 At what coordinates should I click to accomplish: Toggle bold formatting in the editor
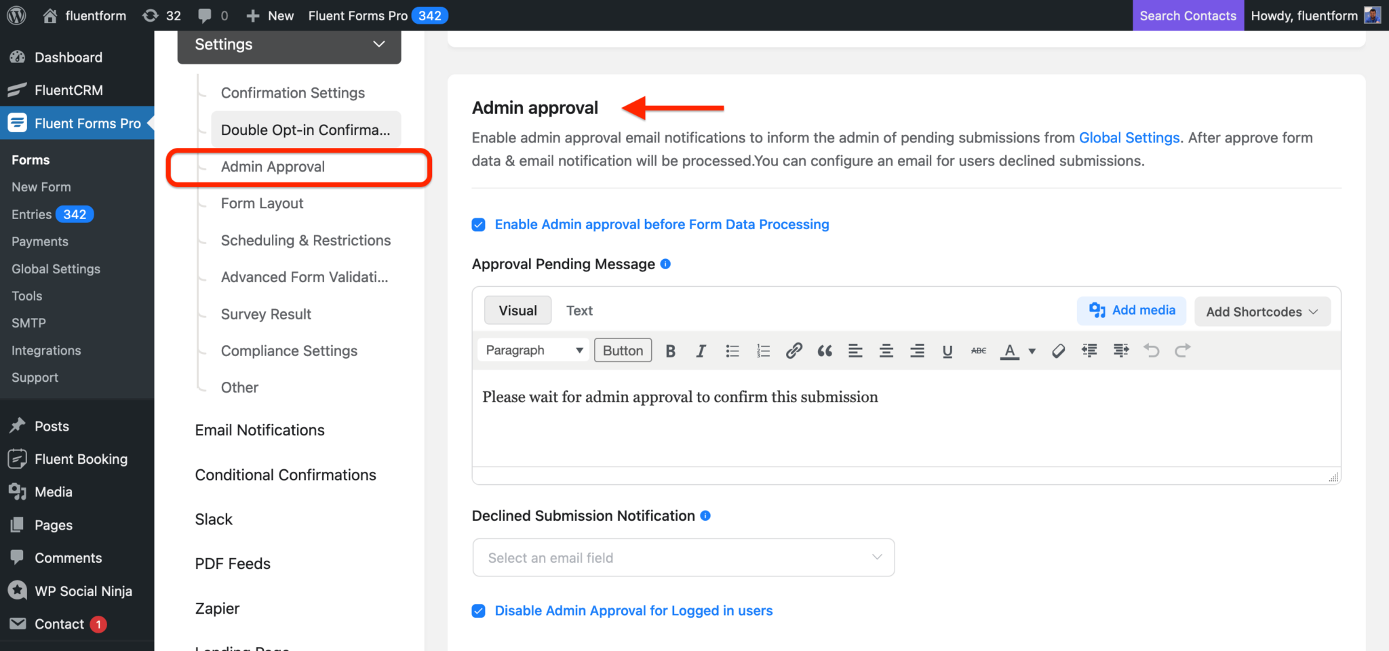670,350
